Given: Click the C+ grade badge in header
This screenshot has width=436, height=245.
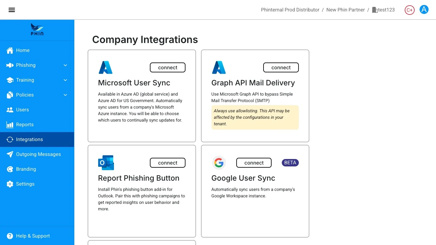Looking at the screenshot, I should click(x=409, y=10).
